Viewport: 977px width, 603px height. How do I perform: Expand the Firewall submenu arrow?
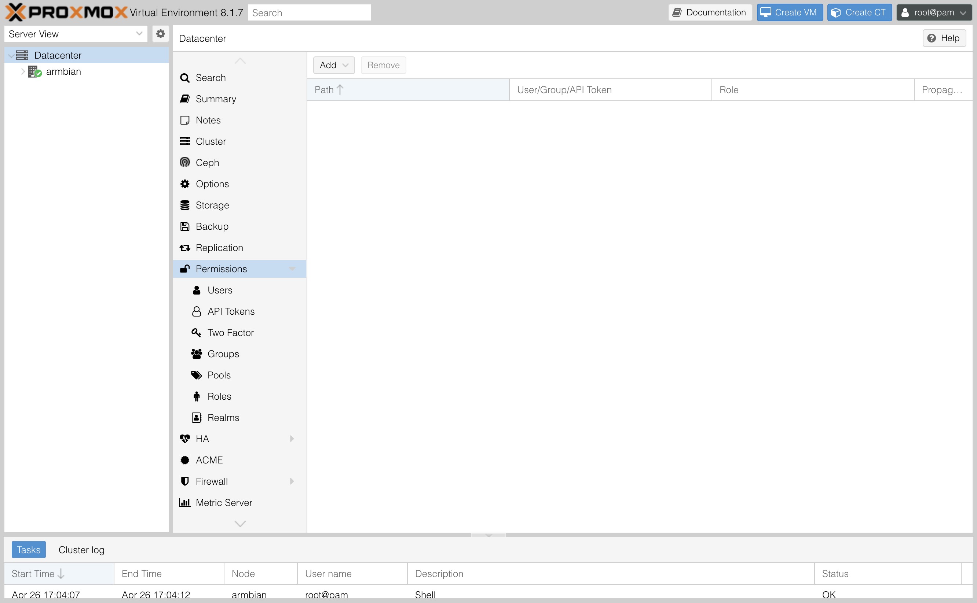pos(292,481)
